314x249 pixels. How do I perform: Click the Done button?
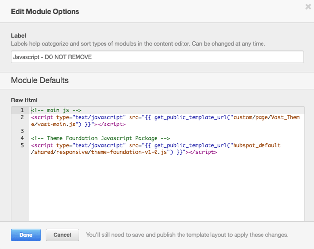click(26, 235)
